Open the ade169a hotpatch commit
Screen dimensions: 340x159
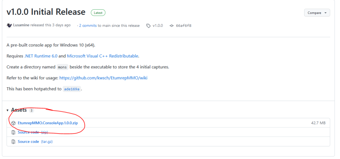(72, 89)
